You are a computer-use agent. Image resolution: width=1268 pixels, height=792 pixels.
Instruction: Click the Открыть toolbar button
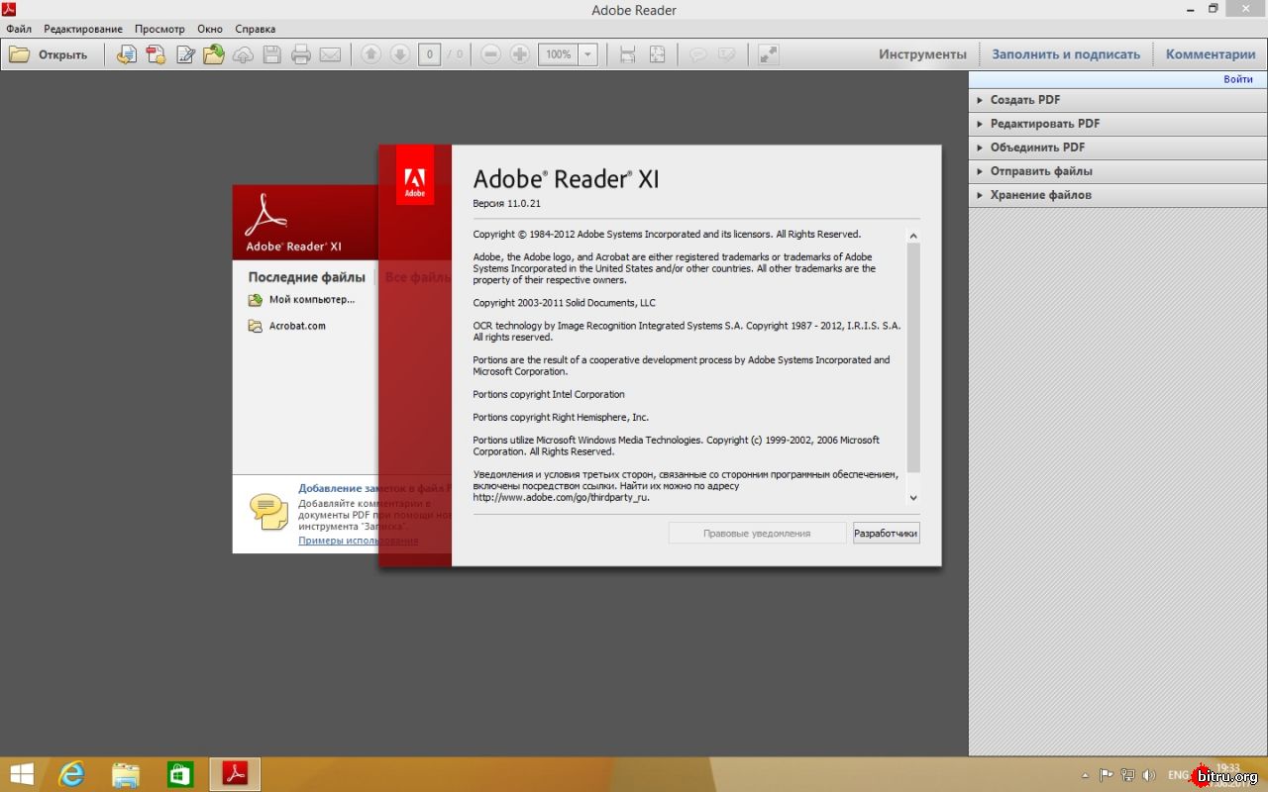49,54
